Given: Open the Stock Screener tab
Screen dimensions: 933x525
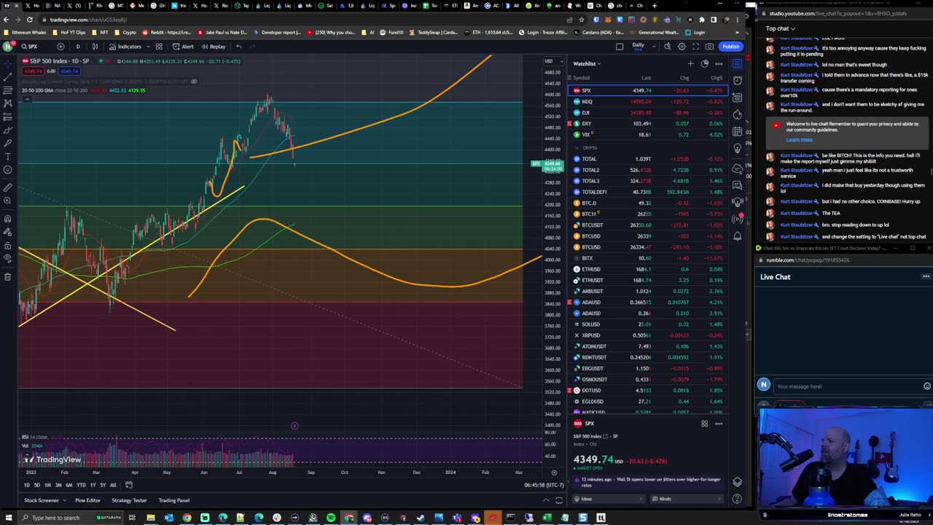Looking at the screenshot, I should (x=42, y=500).
